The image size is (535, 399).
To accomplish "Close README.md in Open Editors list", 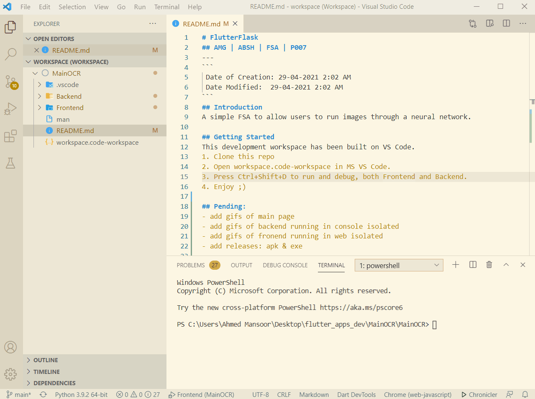I will pos(37,50).
